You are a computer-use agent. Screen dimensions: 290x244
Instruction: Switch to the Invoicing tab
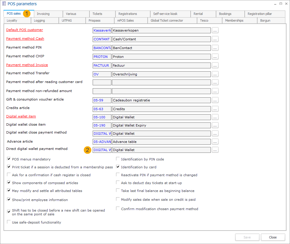pyautogui.click(x=43, y=14)
